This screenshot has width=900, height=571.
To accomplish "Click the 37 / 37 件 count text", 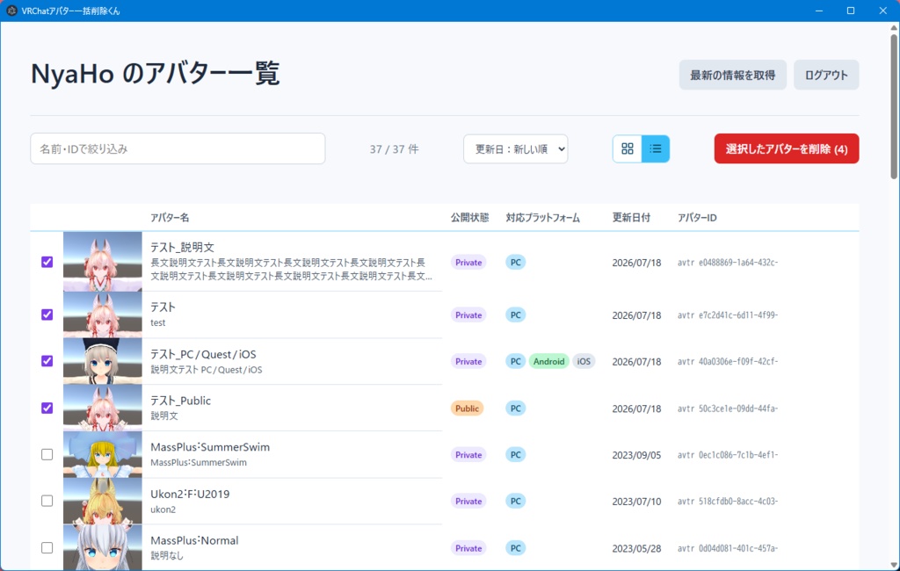I will pos(395,149).
